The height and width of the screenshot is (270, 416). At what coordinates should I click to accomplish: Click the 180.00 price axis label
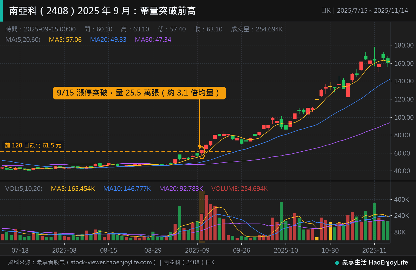pyautogui.click(x=404, y=45)
